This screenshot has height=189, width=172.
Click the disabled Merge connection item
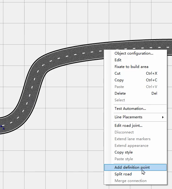coord(135,181)
